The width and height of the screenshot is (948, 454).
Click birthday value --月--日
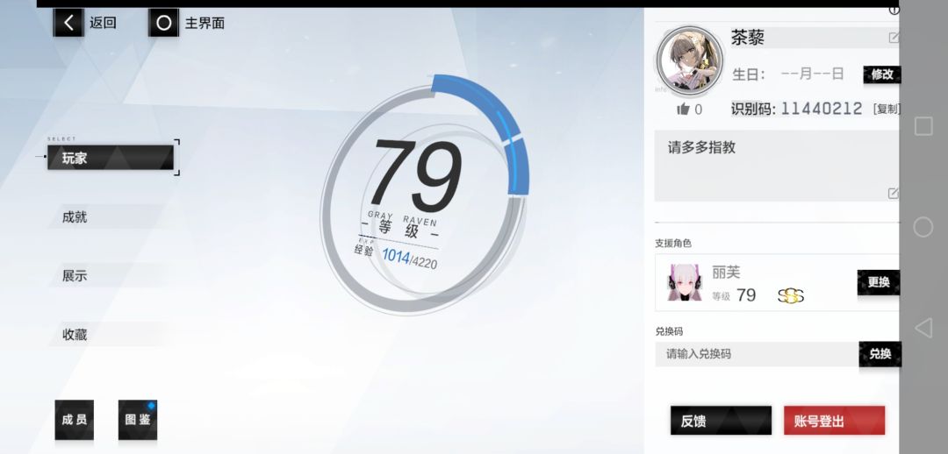click(x=812, y=74)
